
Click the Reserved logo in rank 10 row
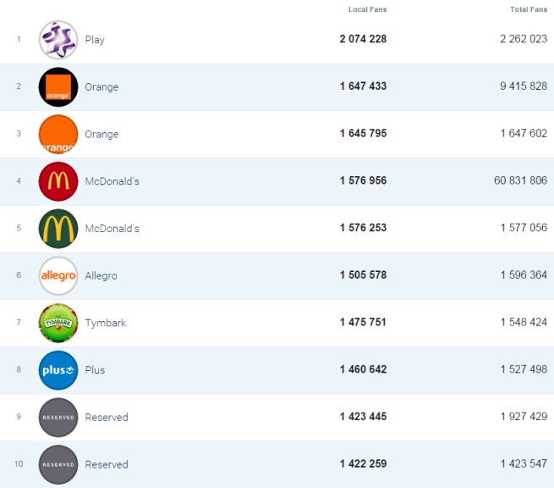(x=58, y=464)
